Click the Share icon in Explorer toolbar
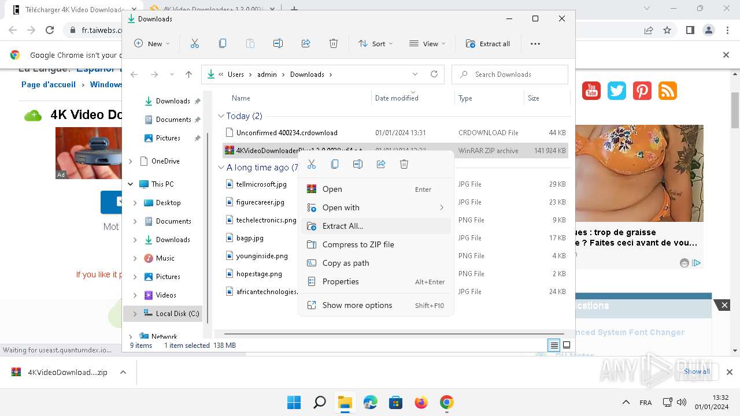Viewport: 740px width, 416px height. coord(306,43)
